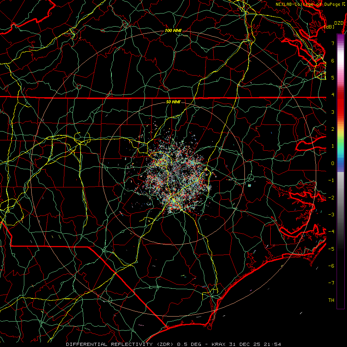The image size is (347, 347).
Task: Select the 0 value on the scale
Action: tap(333, 163)
